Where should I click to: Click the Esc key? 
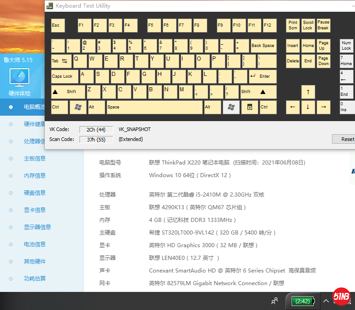58,25
